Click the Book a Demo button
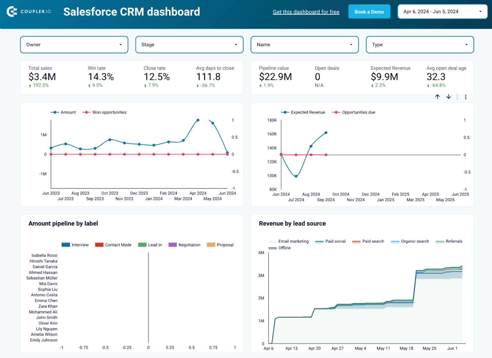This screenshot has height=358, width=492. click(x=369, y=11)
